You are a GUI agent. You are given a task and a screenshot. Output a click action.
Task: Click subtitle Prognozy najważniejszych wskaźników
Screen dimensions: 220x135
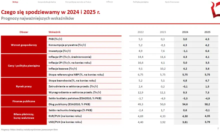37,18
